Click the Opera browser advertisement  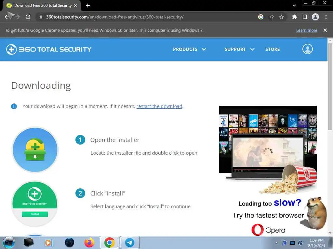[273, 171]
